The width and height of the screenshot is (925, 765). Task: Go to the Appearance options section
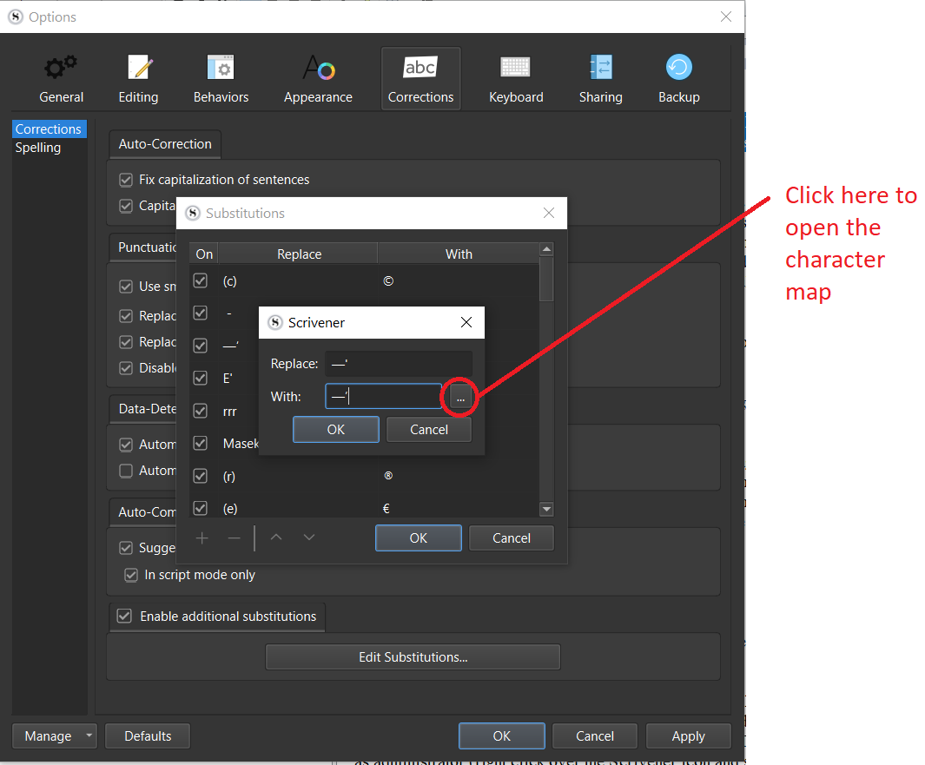(318, 78)
